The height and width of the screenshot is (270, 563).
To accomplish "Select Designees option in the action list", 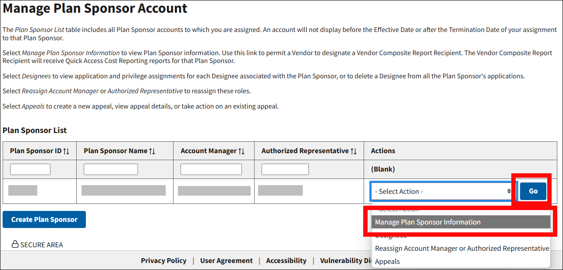I will click(391, 236).
